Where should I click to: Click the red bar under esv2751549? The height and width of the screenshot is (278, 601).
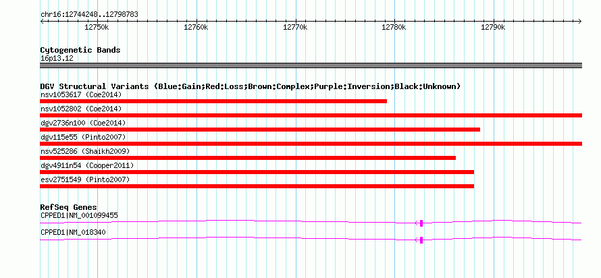tap(257, 186)
